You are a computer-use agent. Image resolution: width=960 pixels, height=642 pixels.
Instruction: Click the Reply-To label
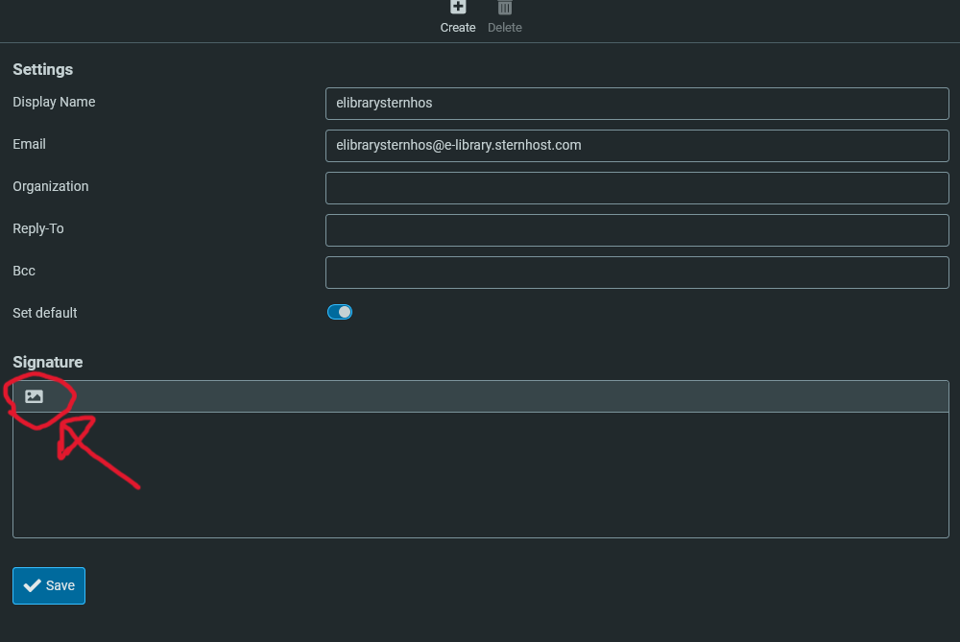tap(38, 228)
